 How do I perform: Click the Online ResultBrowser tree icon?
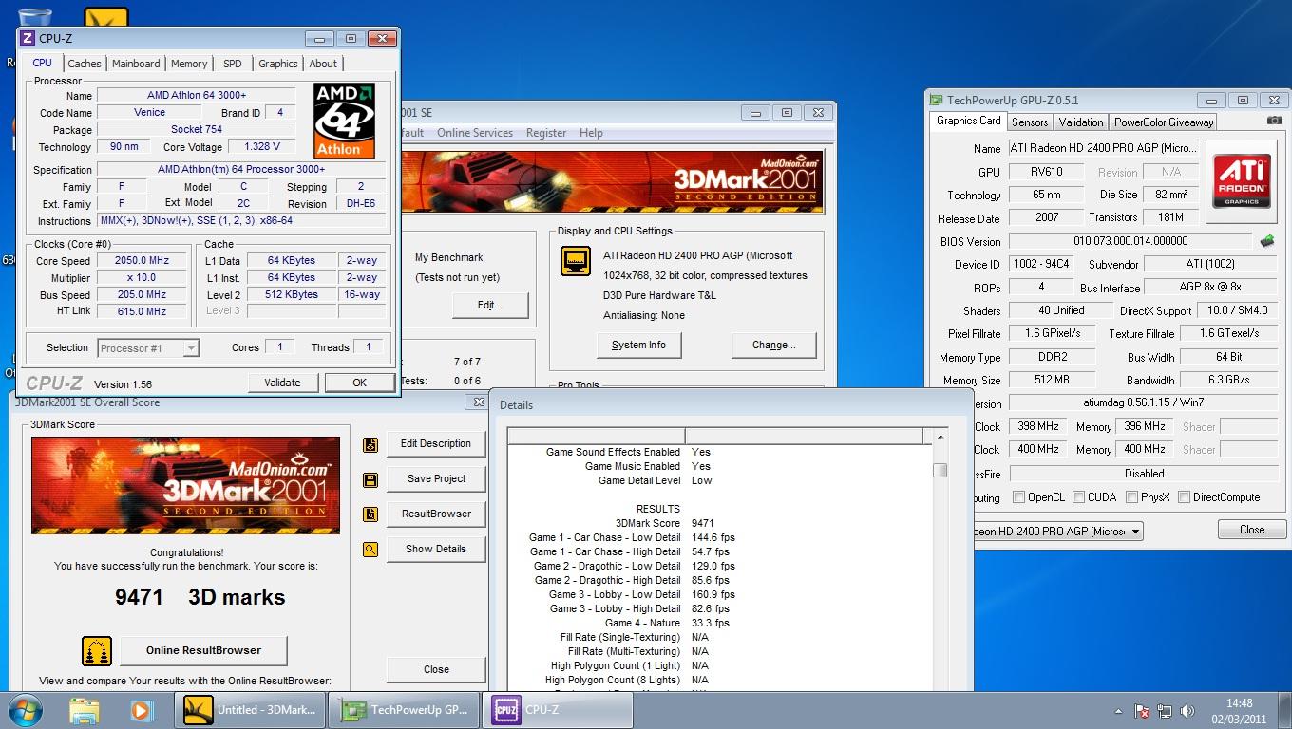pyautogui.click(x=97, y=651)
